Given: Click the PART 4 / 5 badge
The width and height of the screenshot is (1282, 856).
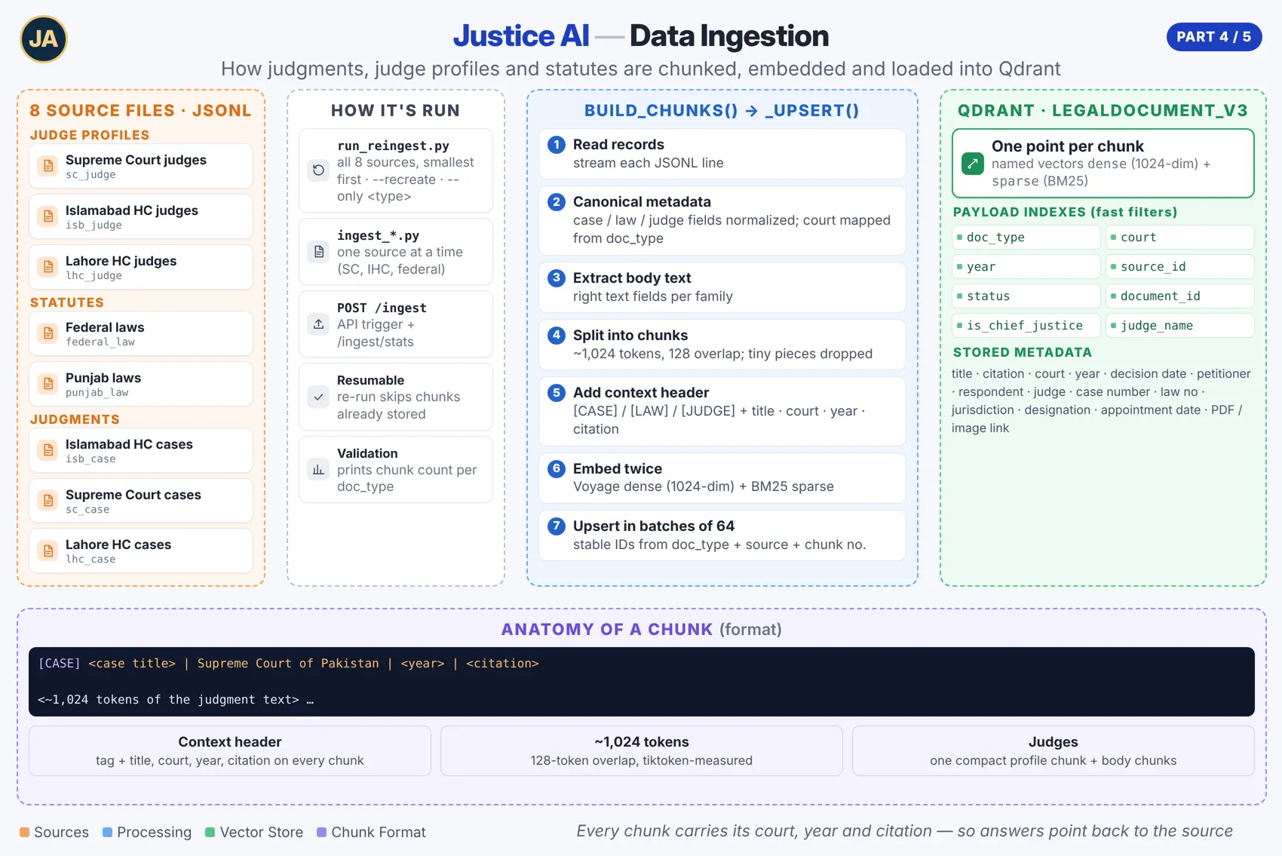Looking at the screenshot, I should point(1213,37).
